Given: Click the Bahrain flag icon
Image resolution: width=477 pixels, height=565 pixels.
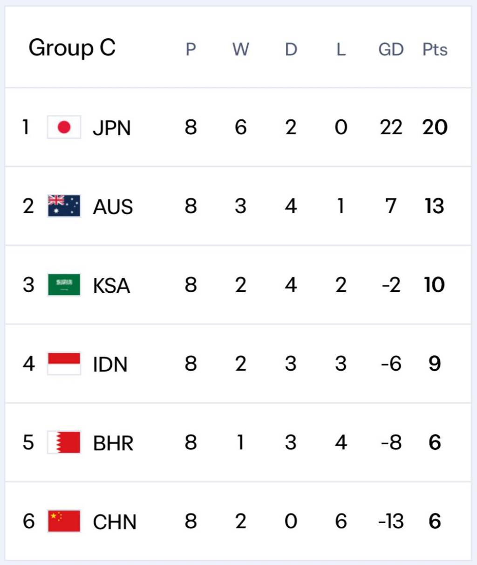Looking at the screenshot, I should pos(64,442).
